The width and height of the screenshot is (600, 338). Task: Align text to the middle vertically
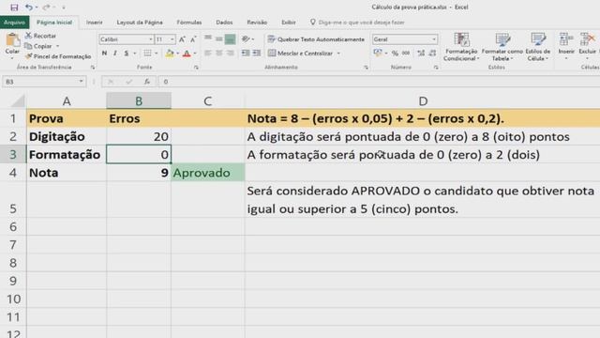click(218, 38)
